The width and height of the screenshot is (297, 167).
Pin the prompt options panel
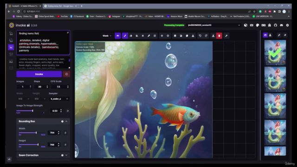point(68,33)
